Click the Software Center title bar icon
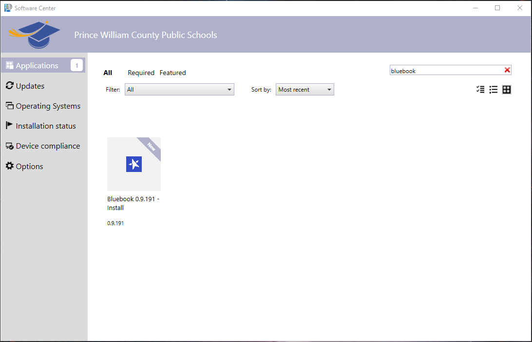Screen dimensions: 532x342 click(x=8, y=8)
